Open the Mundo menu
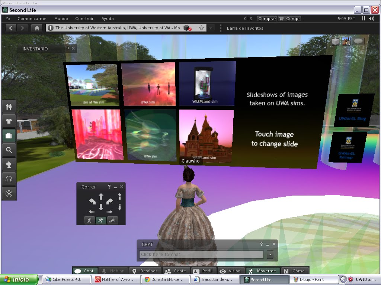Image resolution: width=381 pixels, height=285 pixels. coord(61,19)
